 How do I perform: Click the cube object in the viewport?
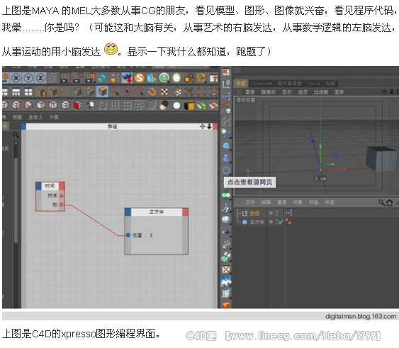(381, 159)
